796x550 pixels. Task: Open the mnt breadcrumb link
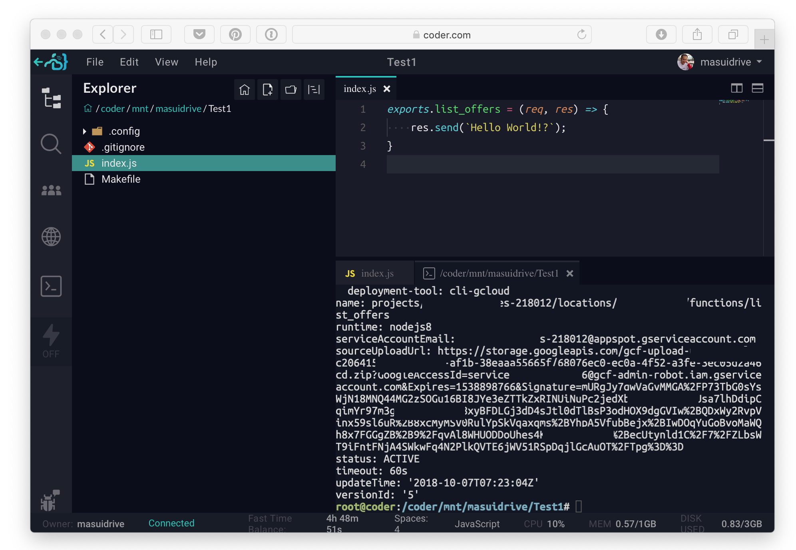[x=140, y=108]
